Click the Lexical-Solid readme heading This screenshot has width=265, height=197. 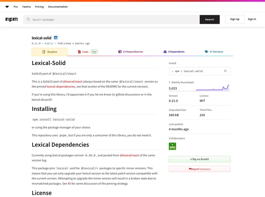point(49,63)
